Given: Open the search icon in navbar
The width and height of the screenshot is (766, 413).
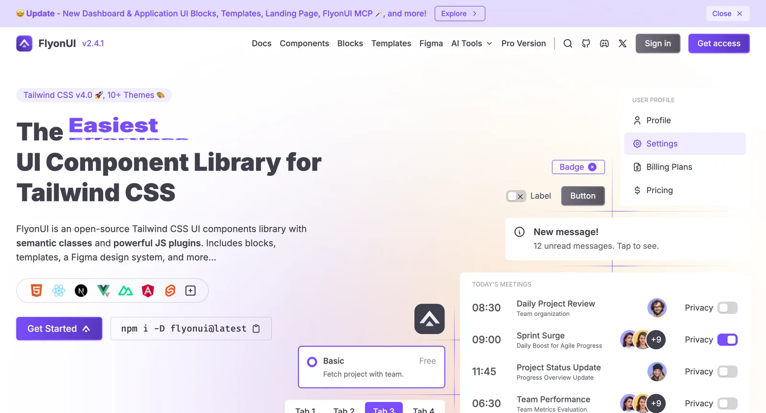Looking at the screenshot, I should (568, 44).
